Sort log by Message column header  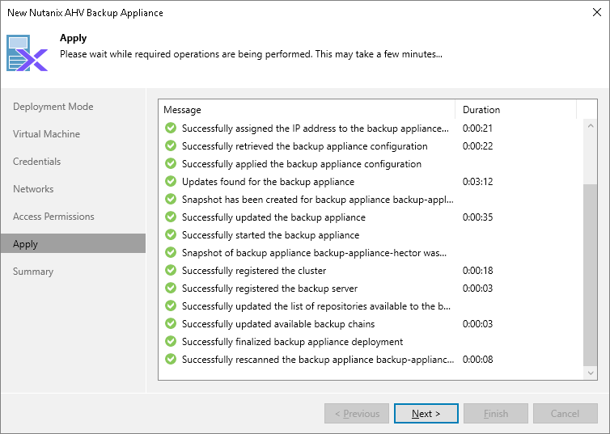[x=306, y=110]
